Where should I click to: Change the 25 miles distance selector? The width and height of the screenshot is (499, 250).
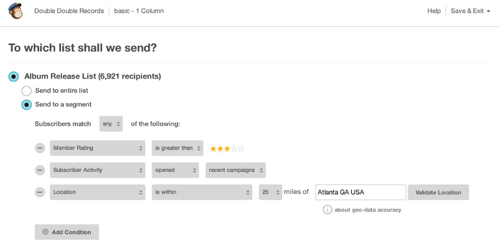tap(270, 192)
